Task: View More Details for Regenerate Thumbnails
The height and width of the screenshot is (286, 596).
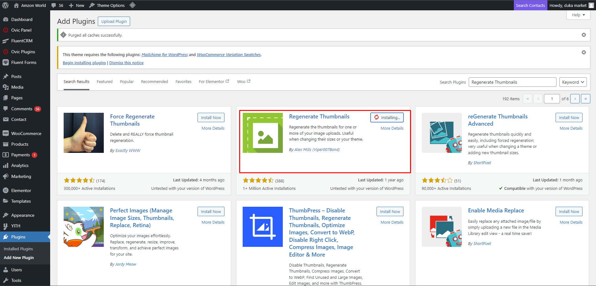Action: 392,128
